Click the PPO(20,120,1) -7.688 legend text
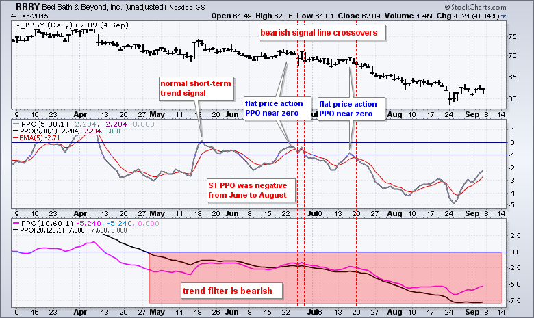The height and width of the screenshot is (318, 534). (73, 230)
